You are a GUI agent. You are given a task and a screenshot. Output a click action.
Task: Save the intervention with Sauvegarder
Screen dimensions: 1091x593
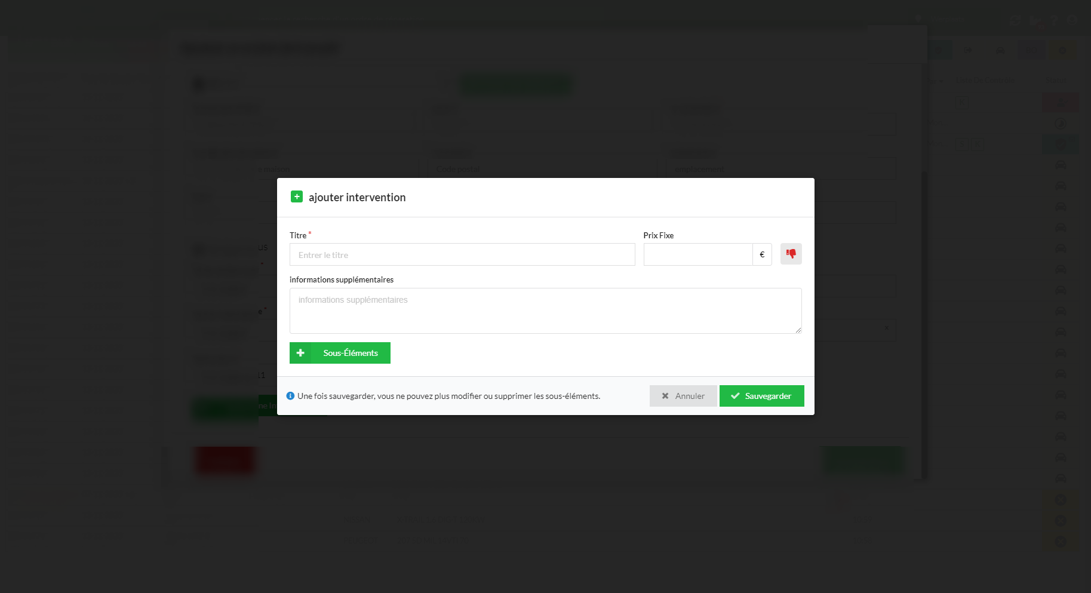pos(761,396)
